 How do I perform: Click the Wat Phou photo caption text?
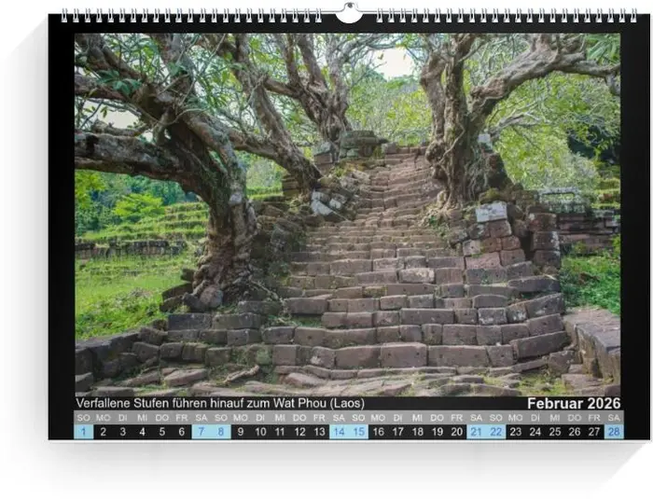pos(219,403)
